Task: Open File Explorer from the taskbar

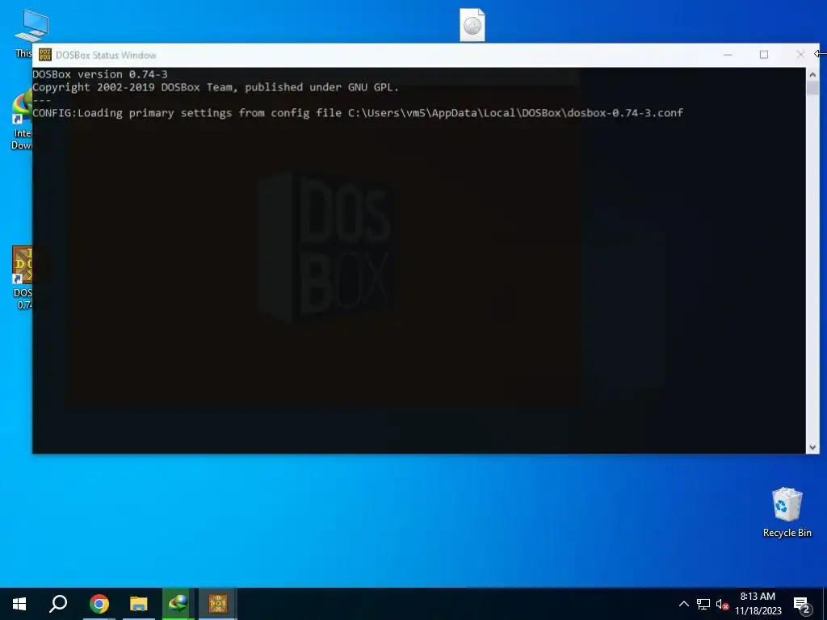Action: point(139,604)
